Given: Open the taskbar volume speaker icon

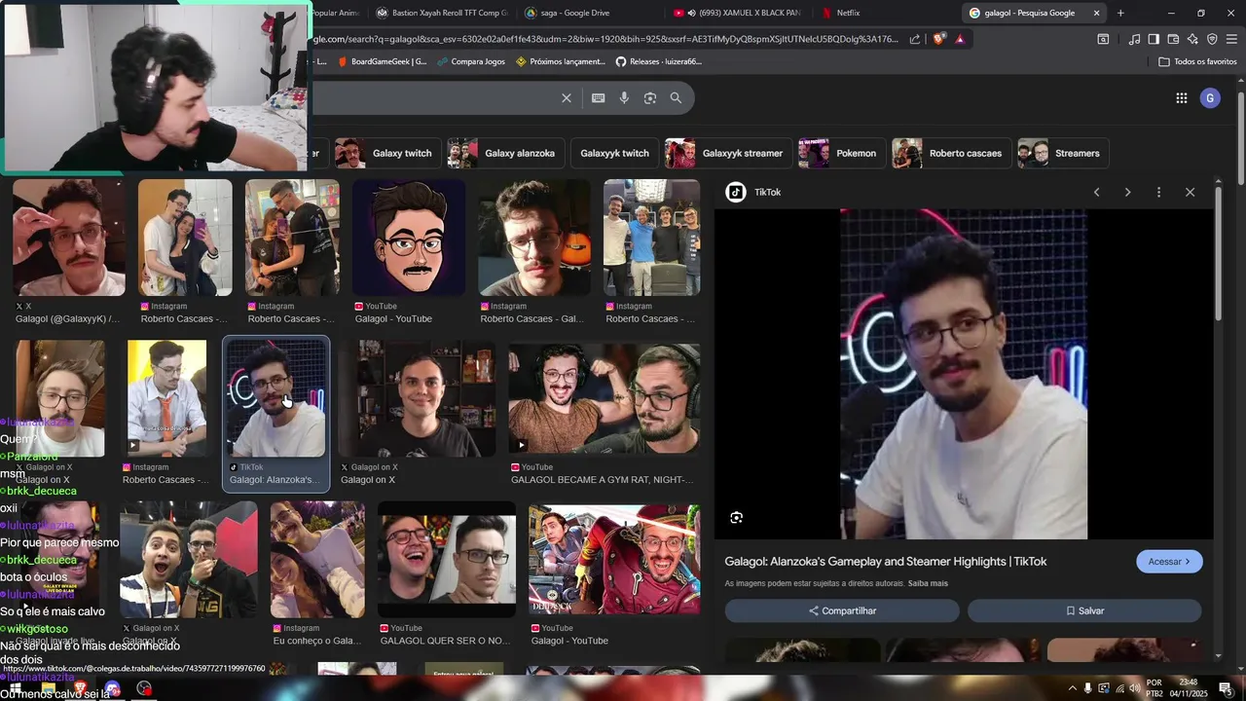Looking at the screenshot, I should (1135, 689).
